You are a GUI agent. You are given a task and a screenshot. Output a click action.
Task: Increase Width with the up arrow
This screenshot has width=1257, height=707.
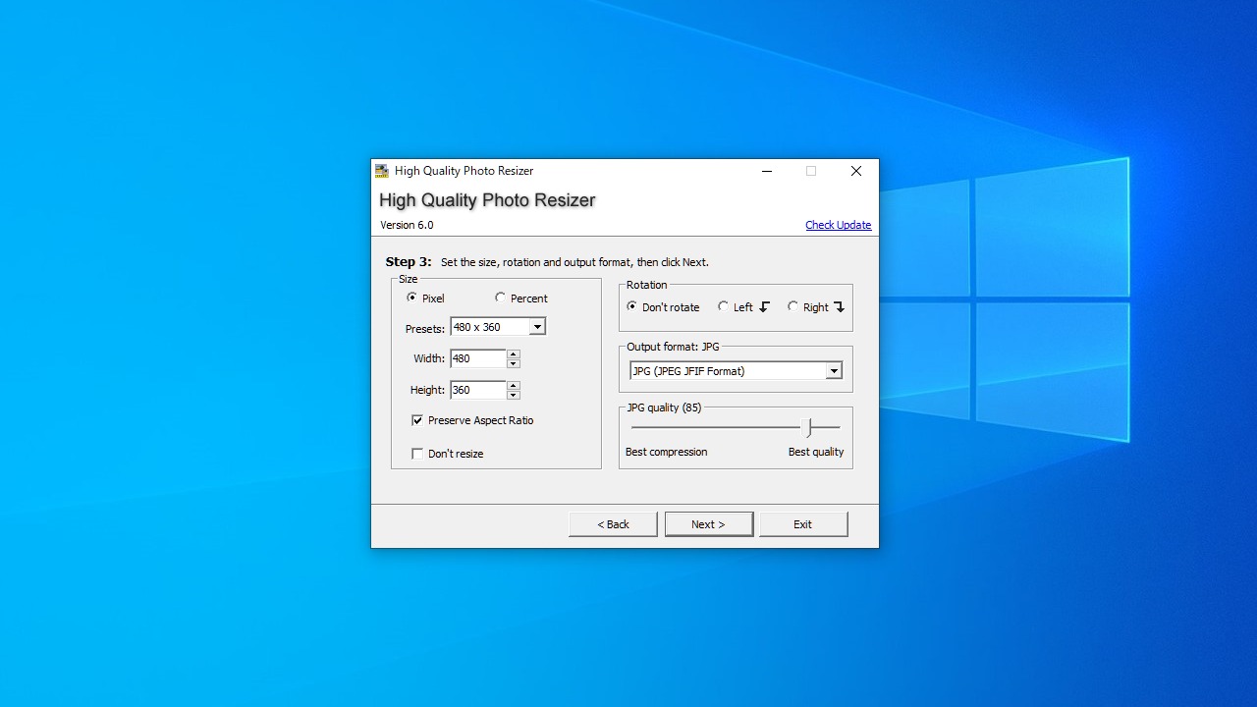pos(513,353)
